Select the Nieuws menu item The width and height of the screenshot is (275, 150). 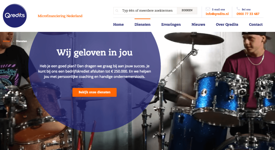[x=198, y=25]
